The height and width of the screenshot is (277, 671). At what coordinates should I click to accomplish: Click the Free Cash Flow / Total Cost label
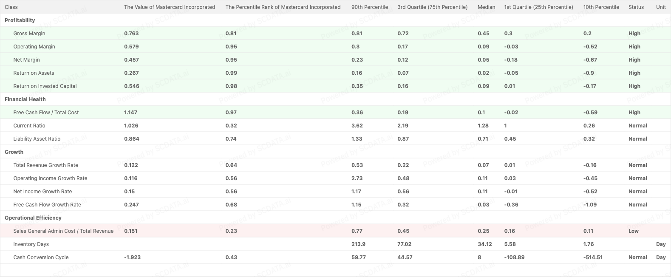coord(46,113)
